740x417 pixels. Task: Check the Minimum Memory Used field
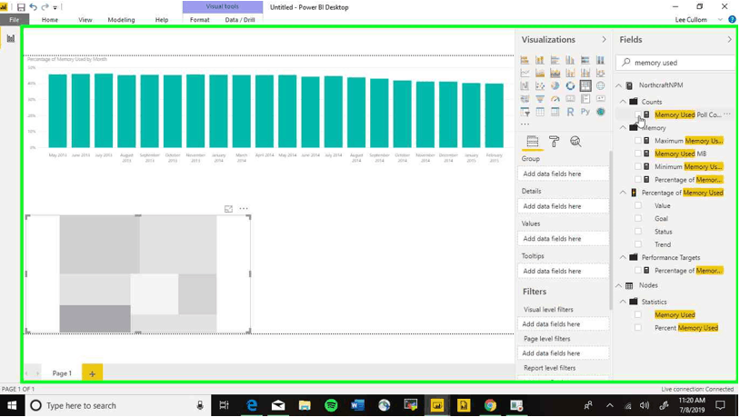[638, 166]
